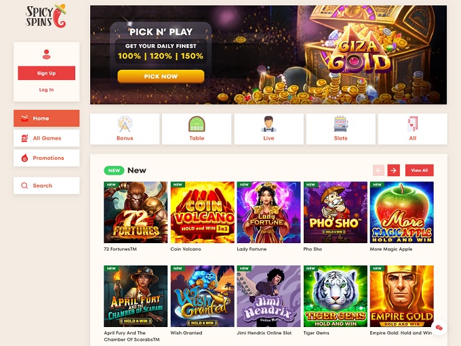Open the All cards category icon
The width and height of the screenshot is (461, 346).
tap(412, 124)
